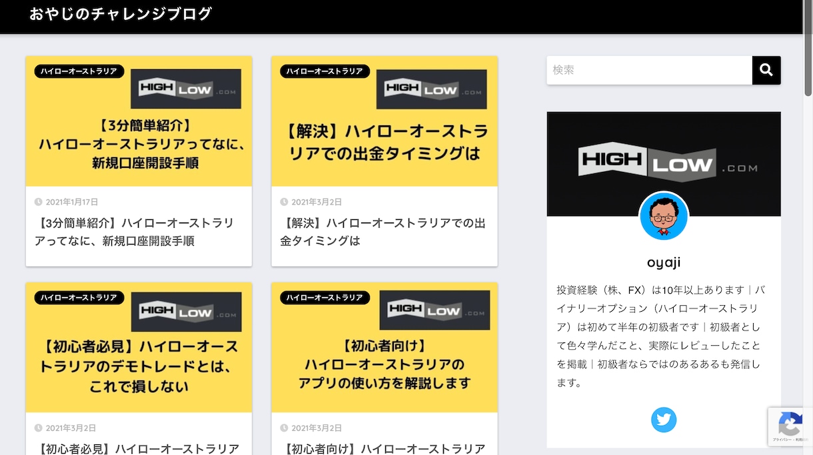Click the 2021年3月2日 date on アプリ card

(317, 428)
